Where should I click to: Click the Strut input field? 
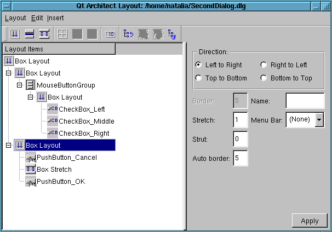pos(241,139)
